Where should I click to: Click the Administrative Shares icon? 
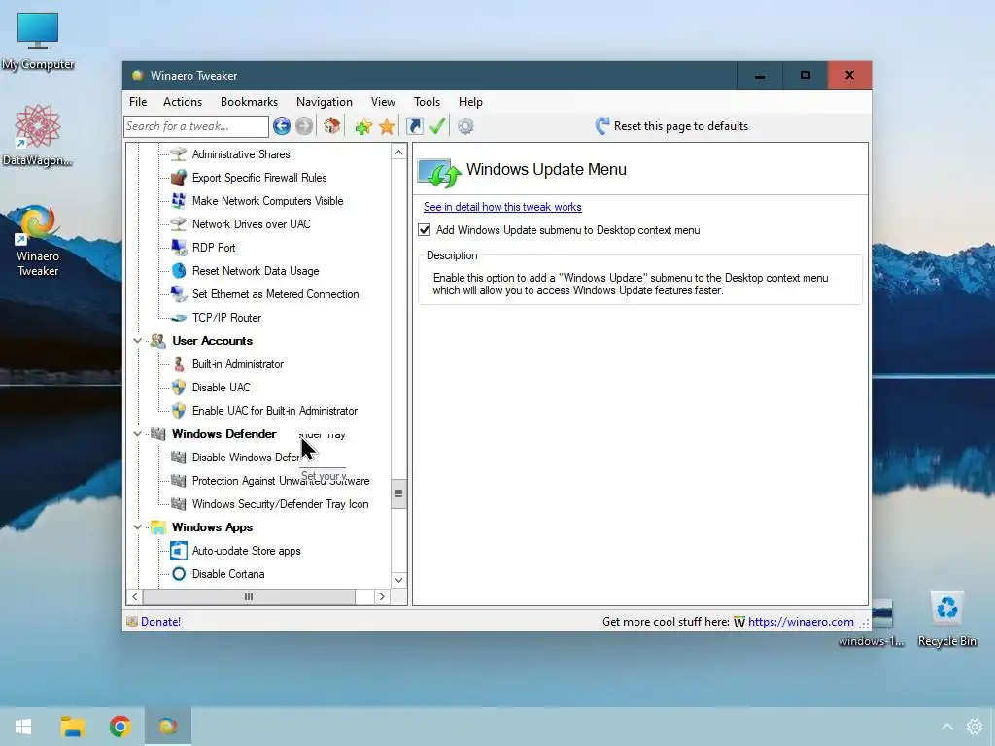[179, 154]
